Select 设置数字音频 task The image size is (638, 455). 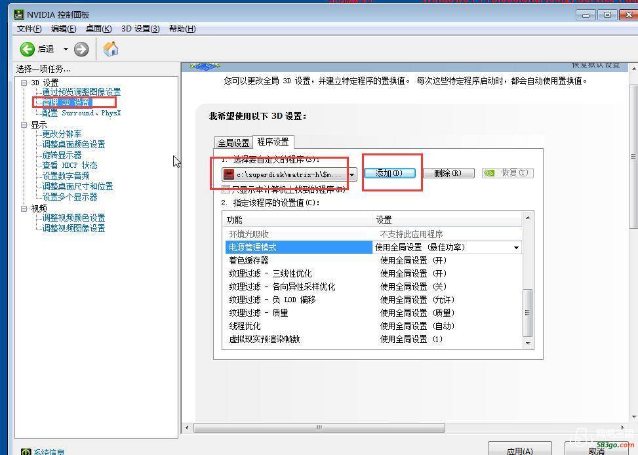[x=66, y=176]
